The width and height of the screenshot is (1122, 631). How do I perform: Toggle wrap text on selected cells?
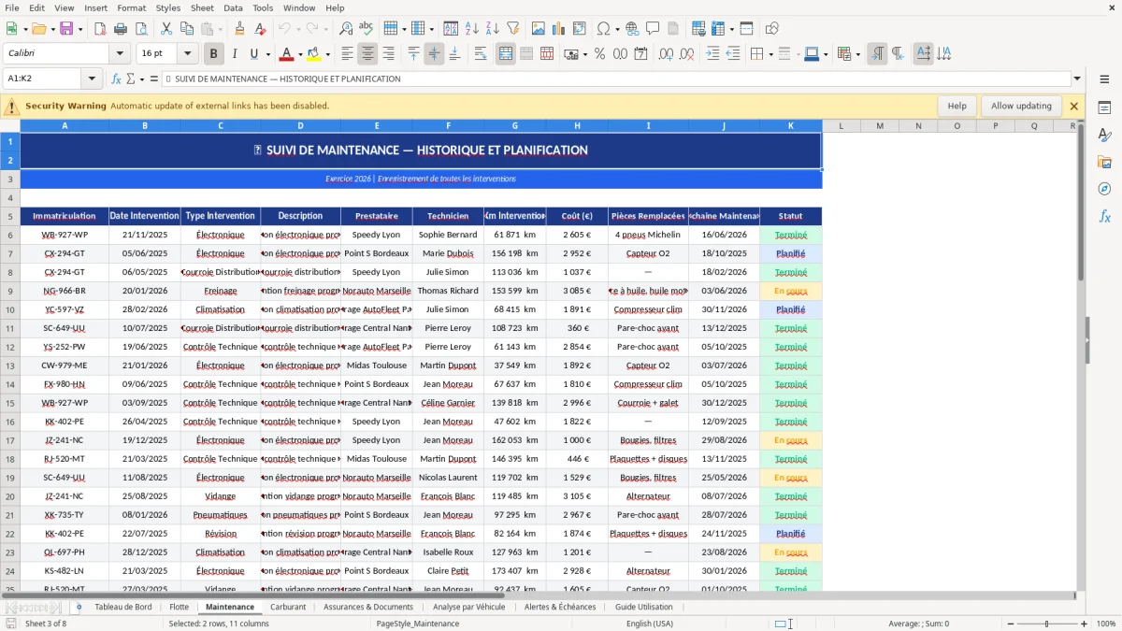[482, 53]
